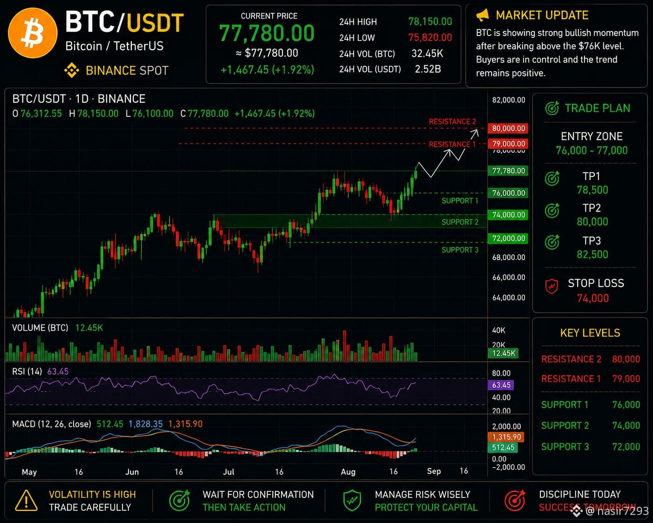653x523 pixels.
Task: Click the BINANCE SPOT label
Action: [x=127, y=70]
